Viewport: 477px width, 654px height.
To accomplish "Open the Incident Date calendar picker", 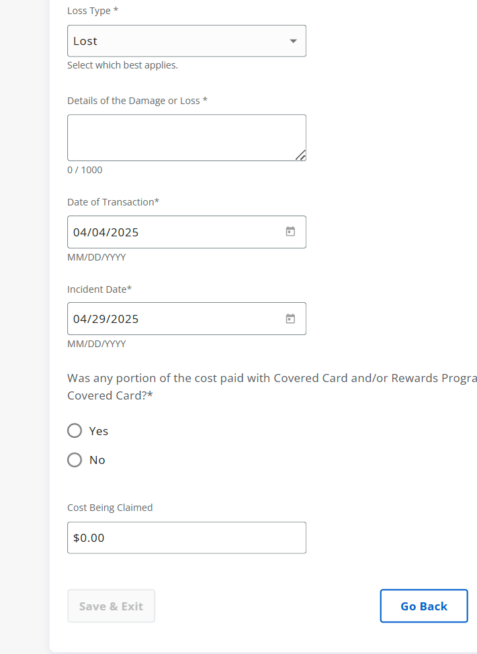I will coord(290,318).
